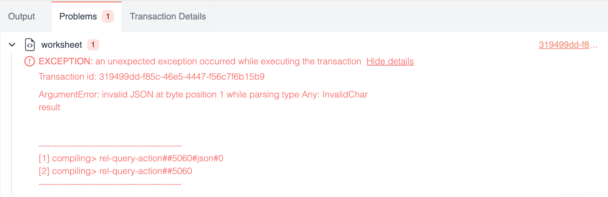Image resolution: width=608 pixels, height=197 pixels.
Task: Select the worksheet tree item label
Action: [x=62, y=45]
